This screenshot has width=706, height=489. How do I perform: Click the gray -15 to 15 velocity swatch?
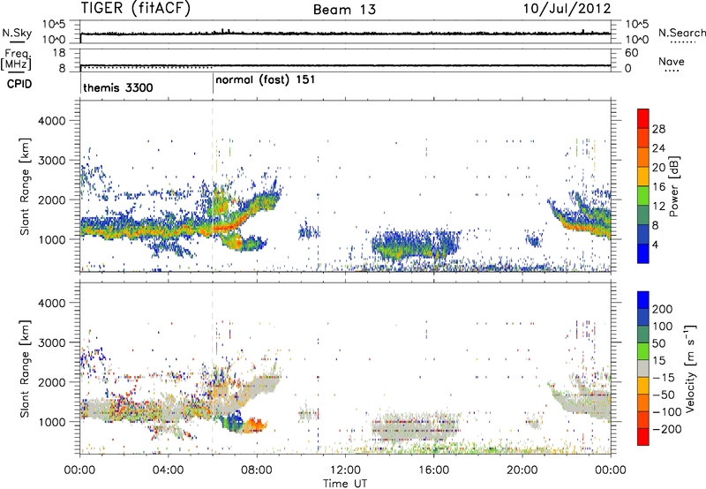pos(643,368)
